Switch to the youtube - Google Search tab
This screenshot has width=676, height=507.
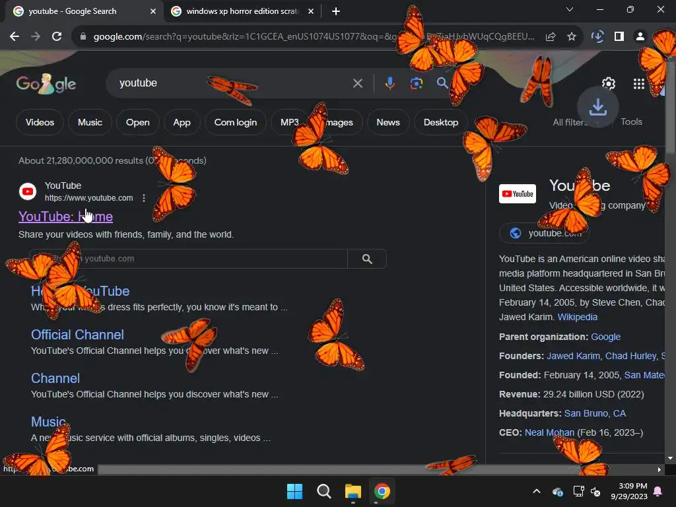click(x=72, y=11)
